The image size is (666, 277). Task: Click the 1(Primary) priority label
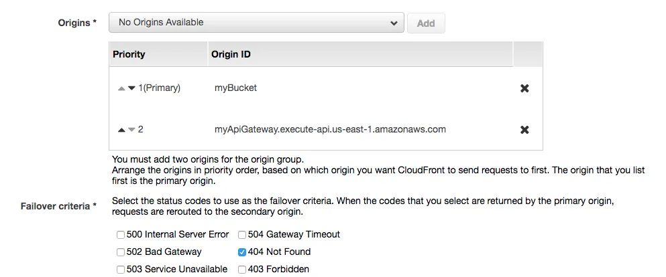coord(160,88)
